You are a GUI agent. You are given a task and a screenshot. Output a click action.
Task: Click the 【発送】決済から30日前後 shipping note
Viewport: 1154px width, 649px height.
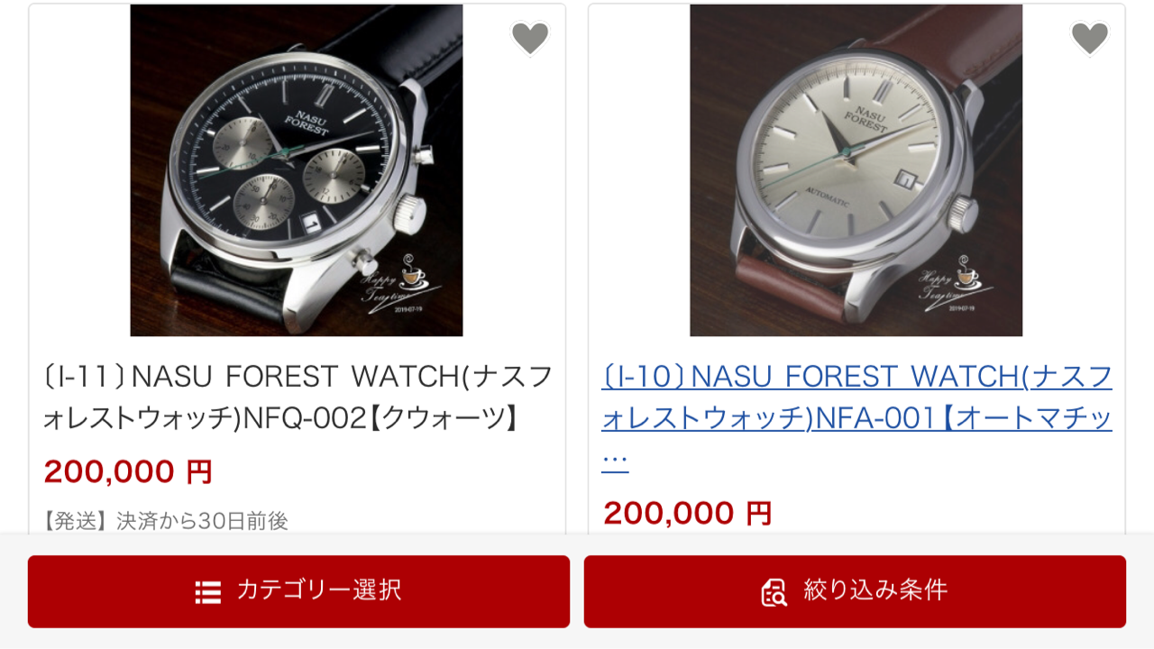coord(165,521)
